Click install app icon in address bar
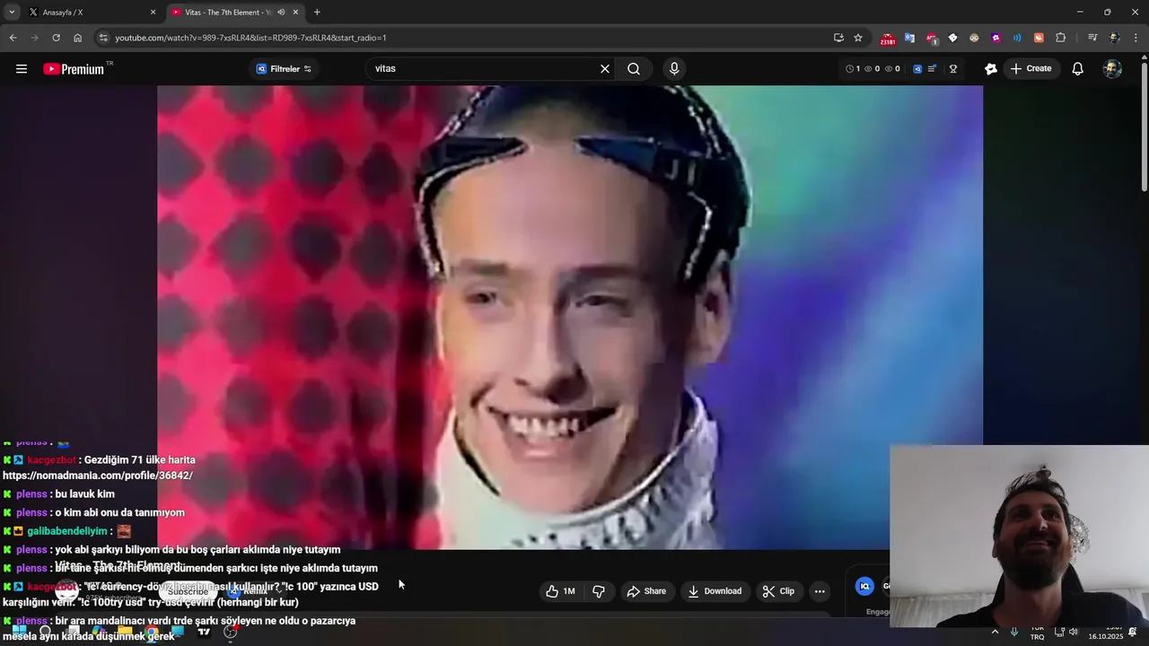The image size is (1149, 646). tap(838, 38)
